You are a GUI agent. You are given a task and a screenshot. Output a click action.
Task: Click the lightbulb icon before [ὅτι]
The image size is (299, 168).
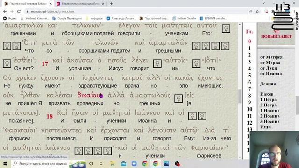click(196, 63)
